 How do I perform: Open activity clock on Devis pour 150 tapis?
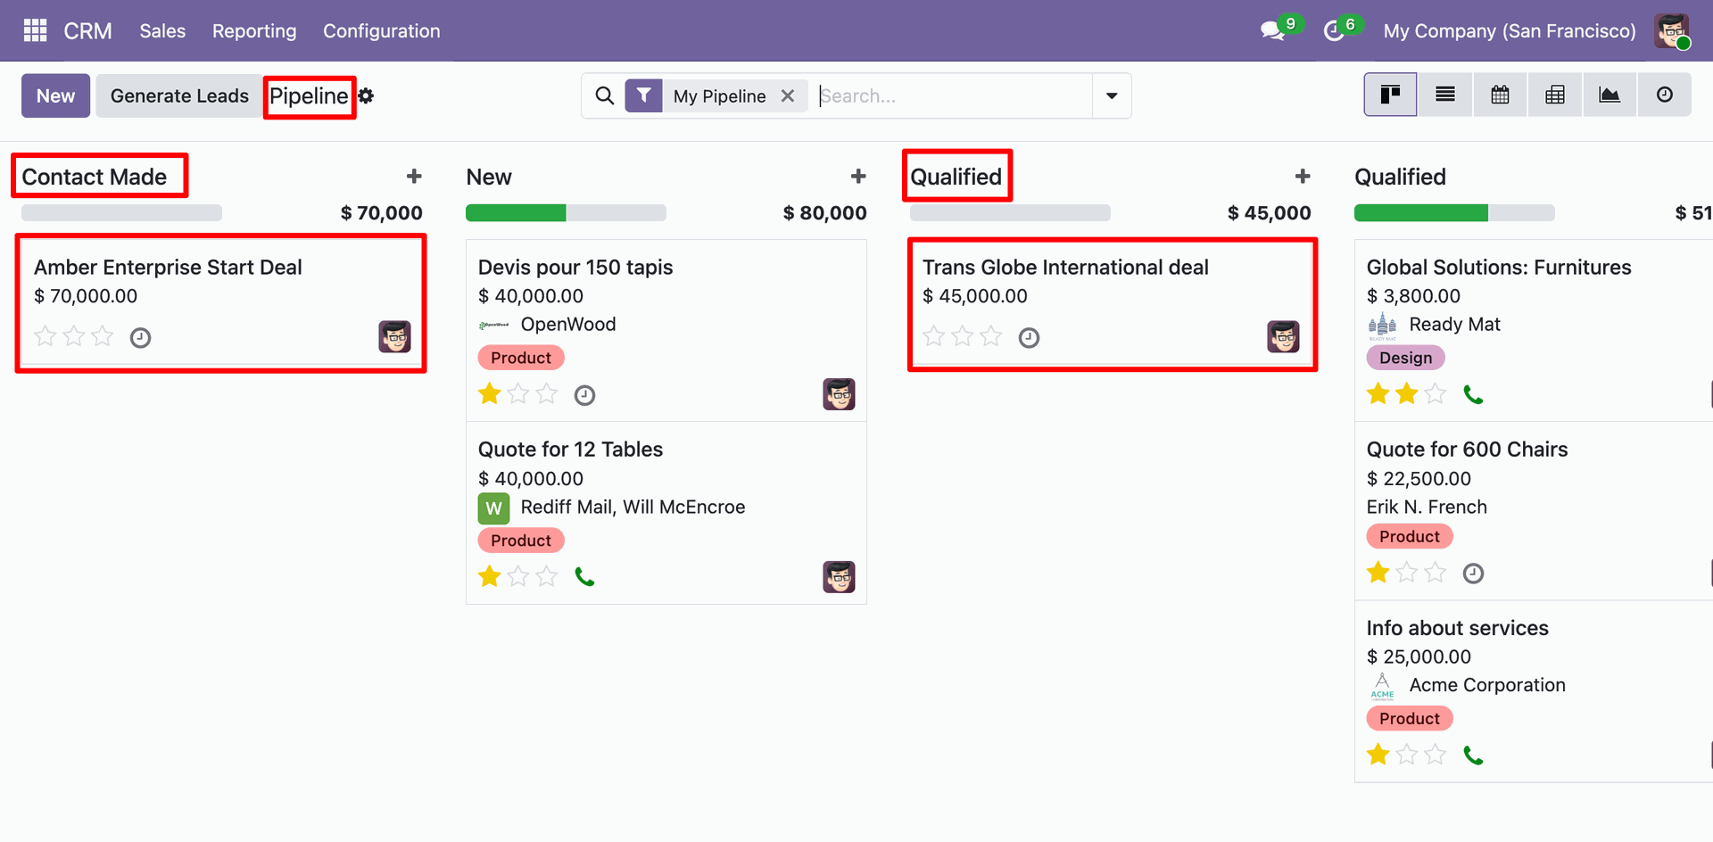(584, 395)
